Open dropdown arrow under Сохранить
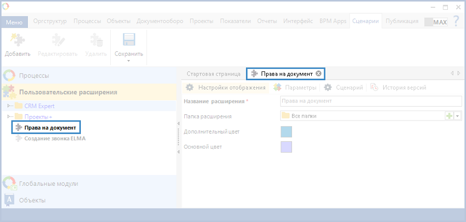Image resolution: width=466 pixels, height=222 pixels. coord(128,61)
